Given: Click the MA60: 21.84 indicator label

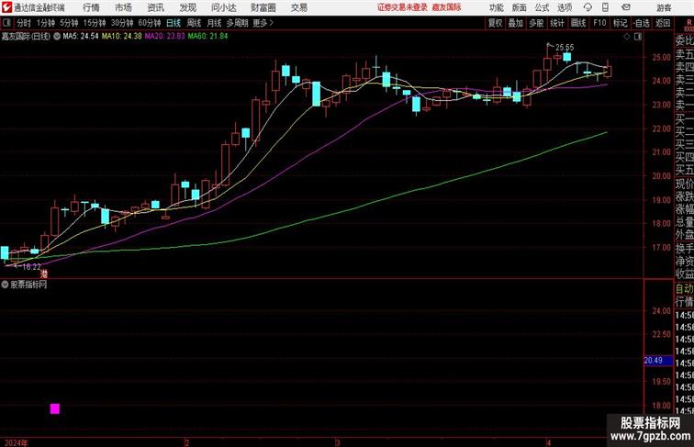Looking at the screenshot, I should [207, 37].
